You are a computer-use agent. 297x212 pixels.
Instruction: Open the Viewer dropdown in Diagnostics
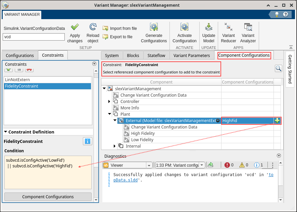(149, 165)
